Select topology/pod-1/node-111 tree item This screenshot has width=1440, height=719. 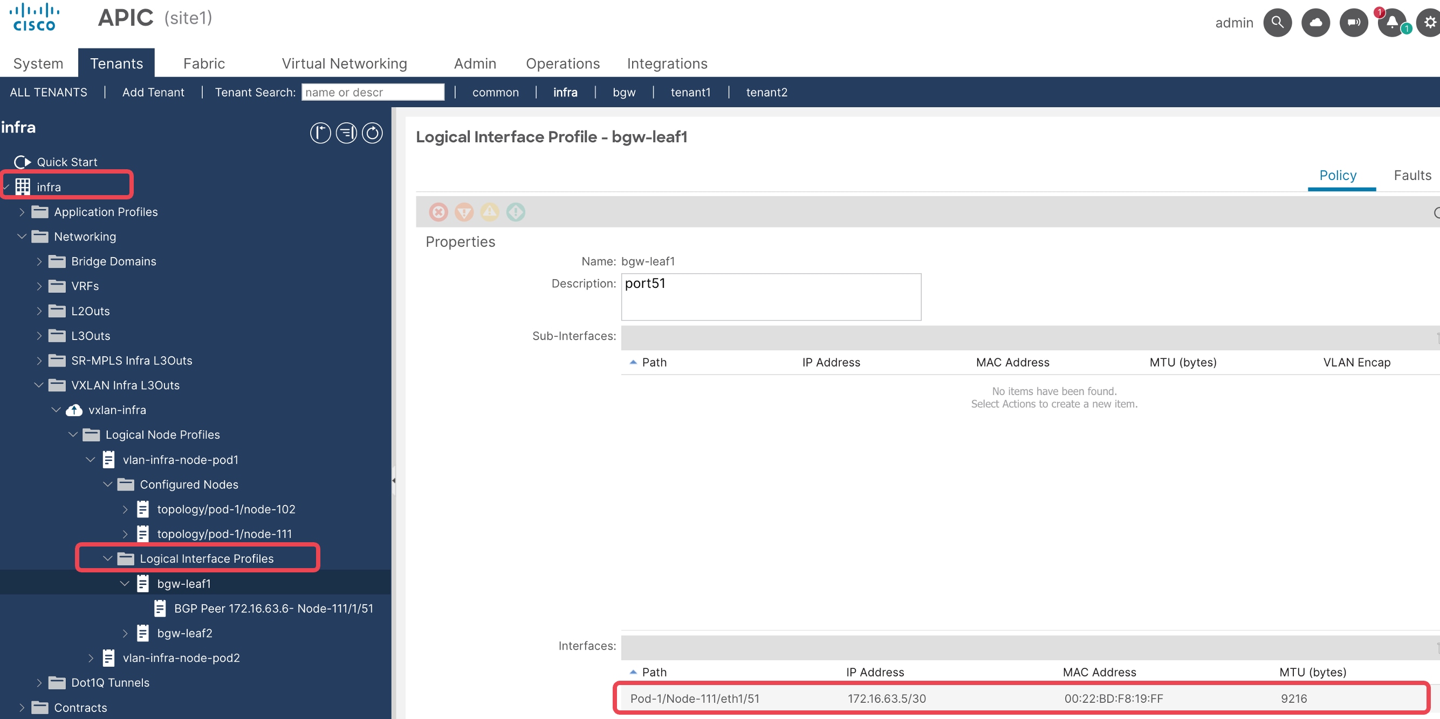pos(224,534)
